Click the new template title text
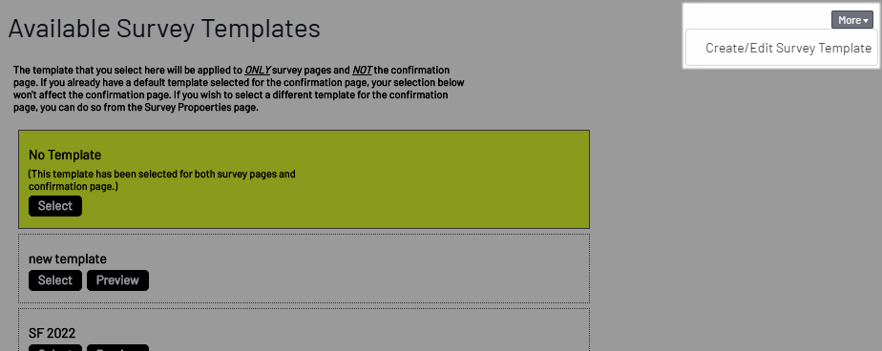 [x=68, y=258]
